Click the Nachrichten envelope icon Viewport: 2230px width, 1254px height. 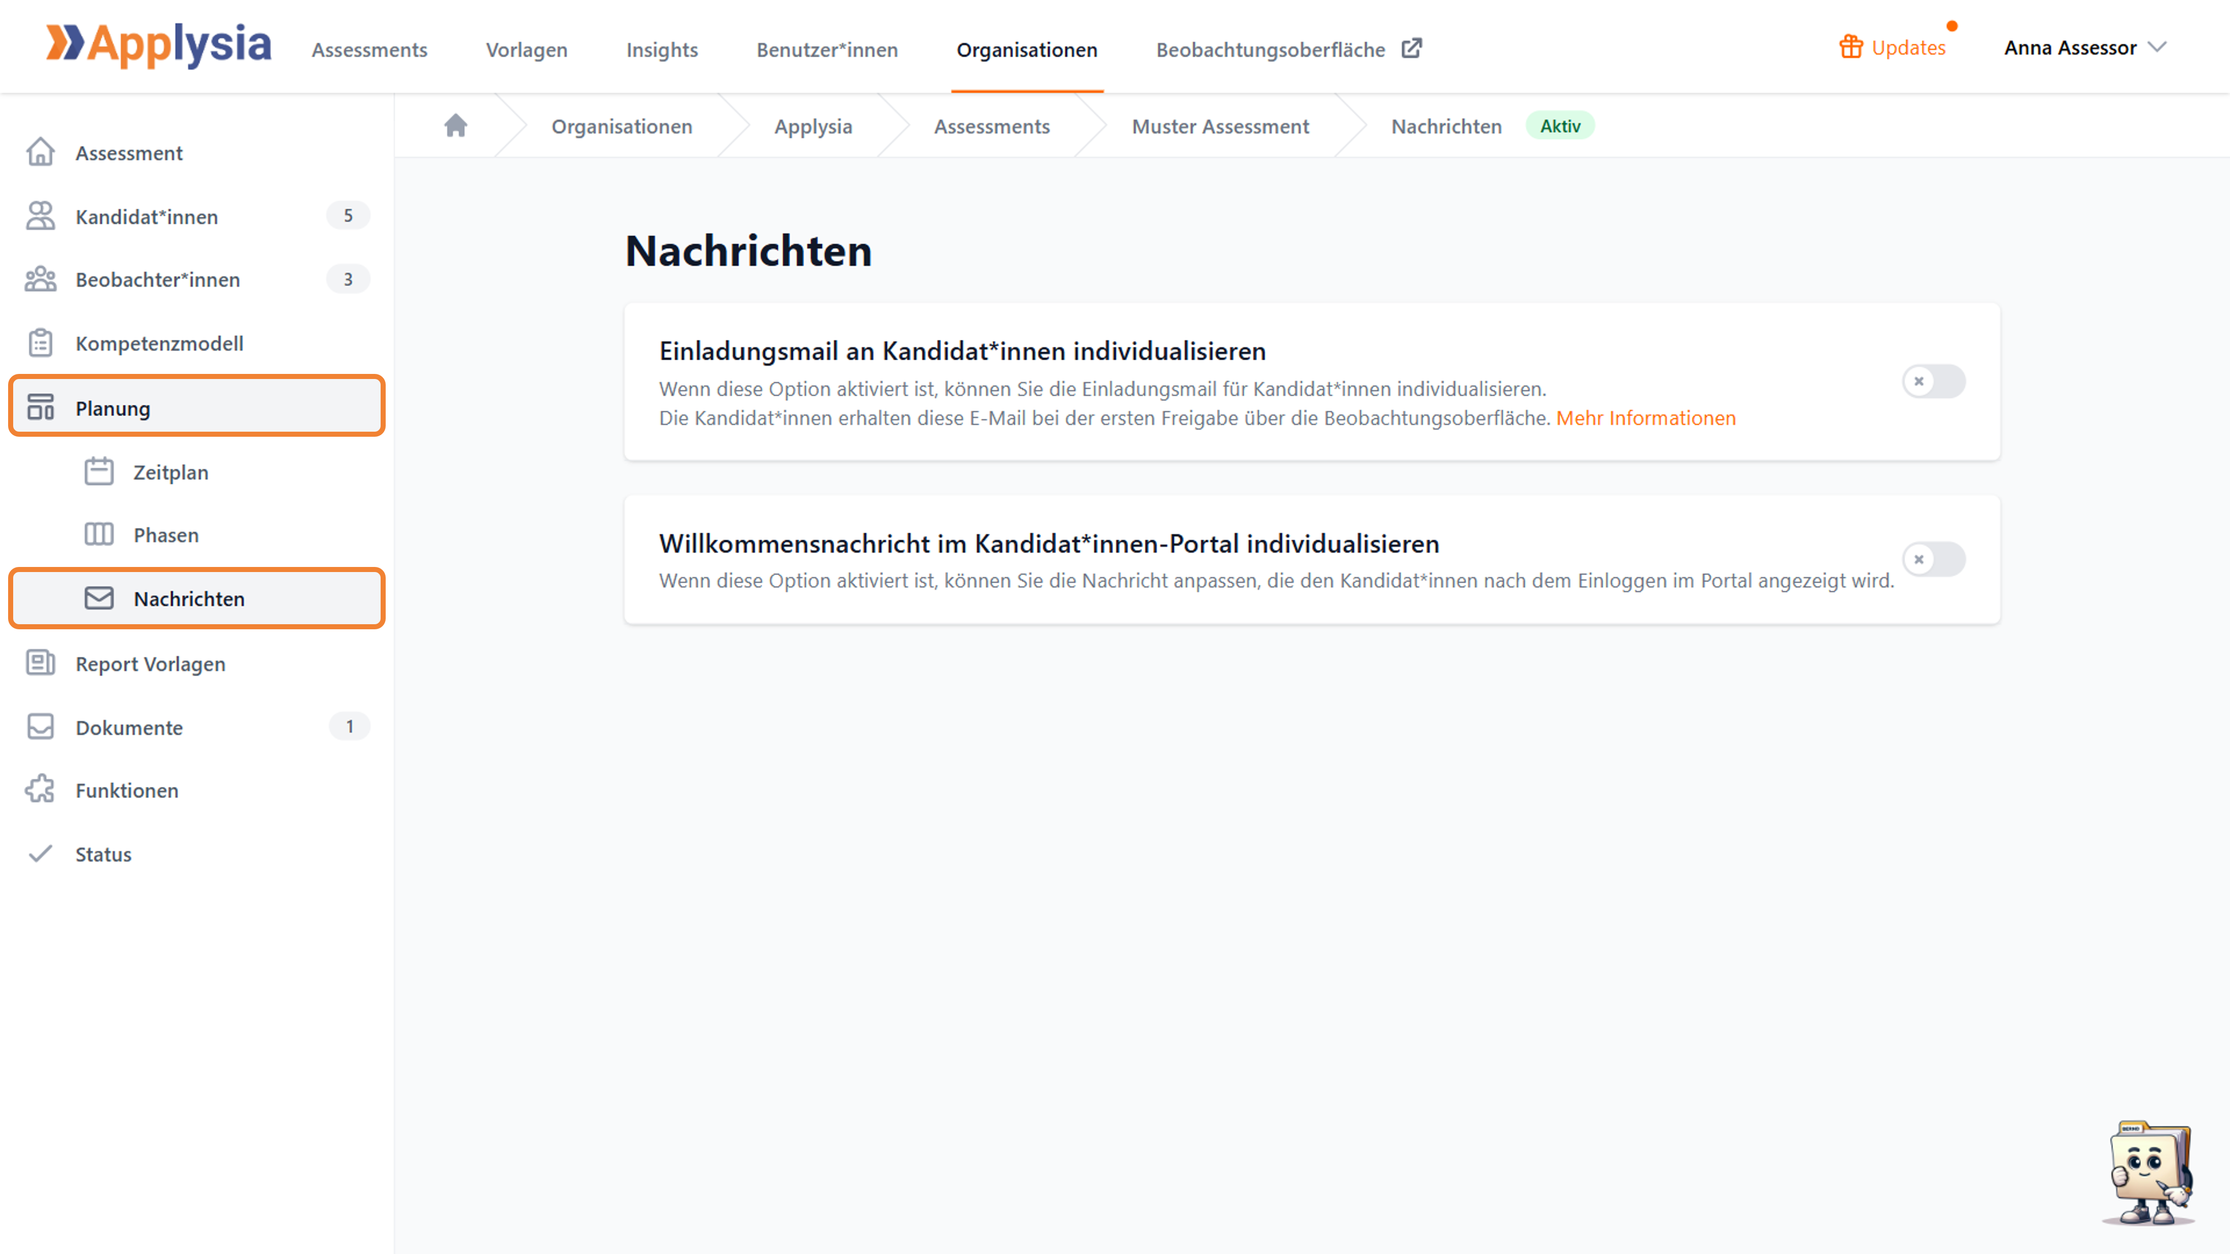(99, 598)
